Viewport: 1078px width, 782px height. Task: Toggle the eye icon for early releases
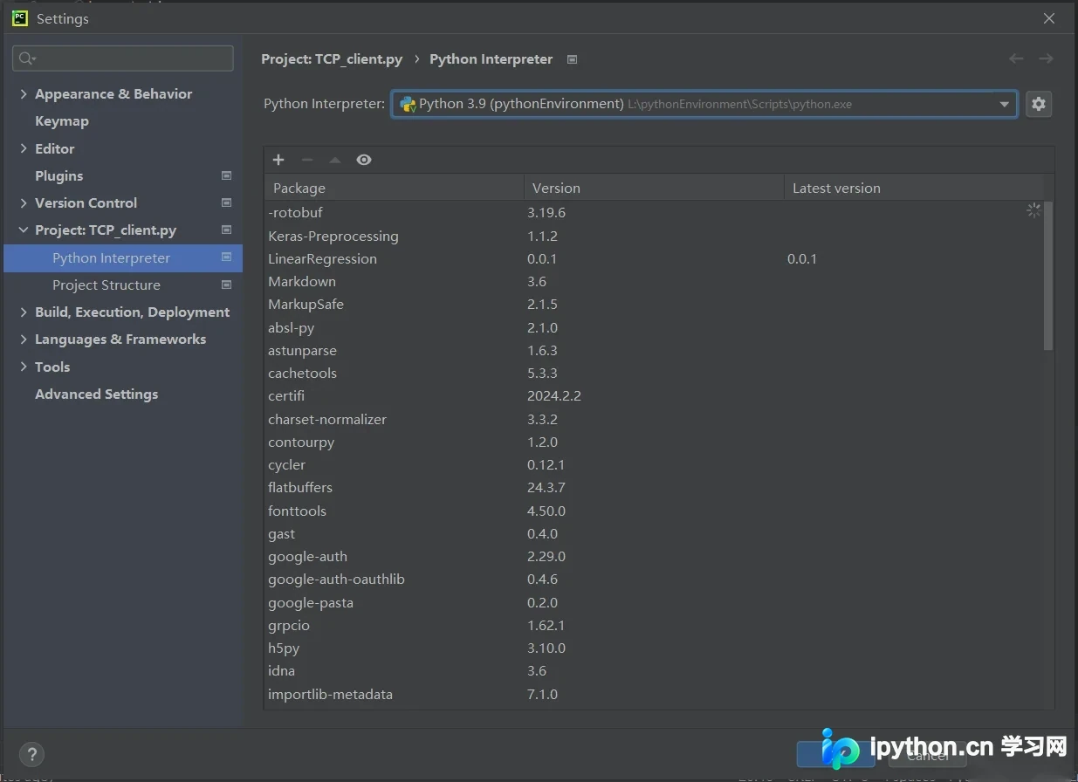[x=364, y=160]
